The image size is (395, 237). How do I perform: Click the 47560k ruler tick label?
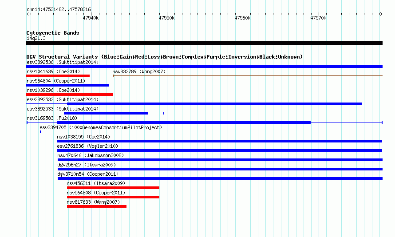pyautogui.click(x=242, y=18)
